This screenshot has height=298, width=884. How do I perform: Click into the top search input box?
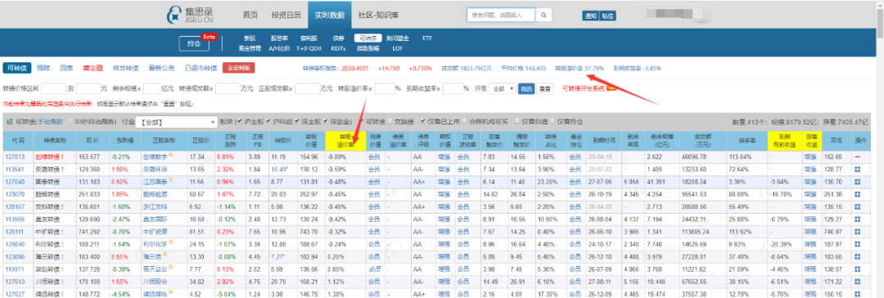501,16
